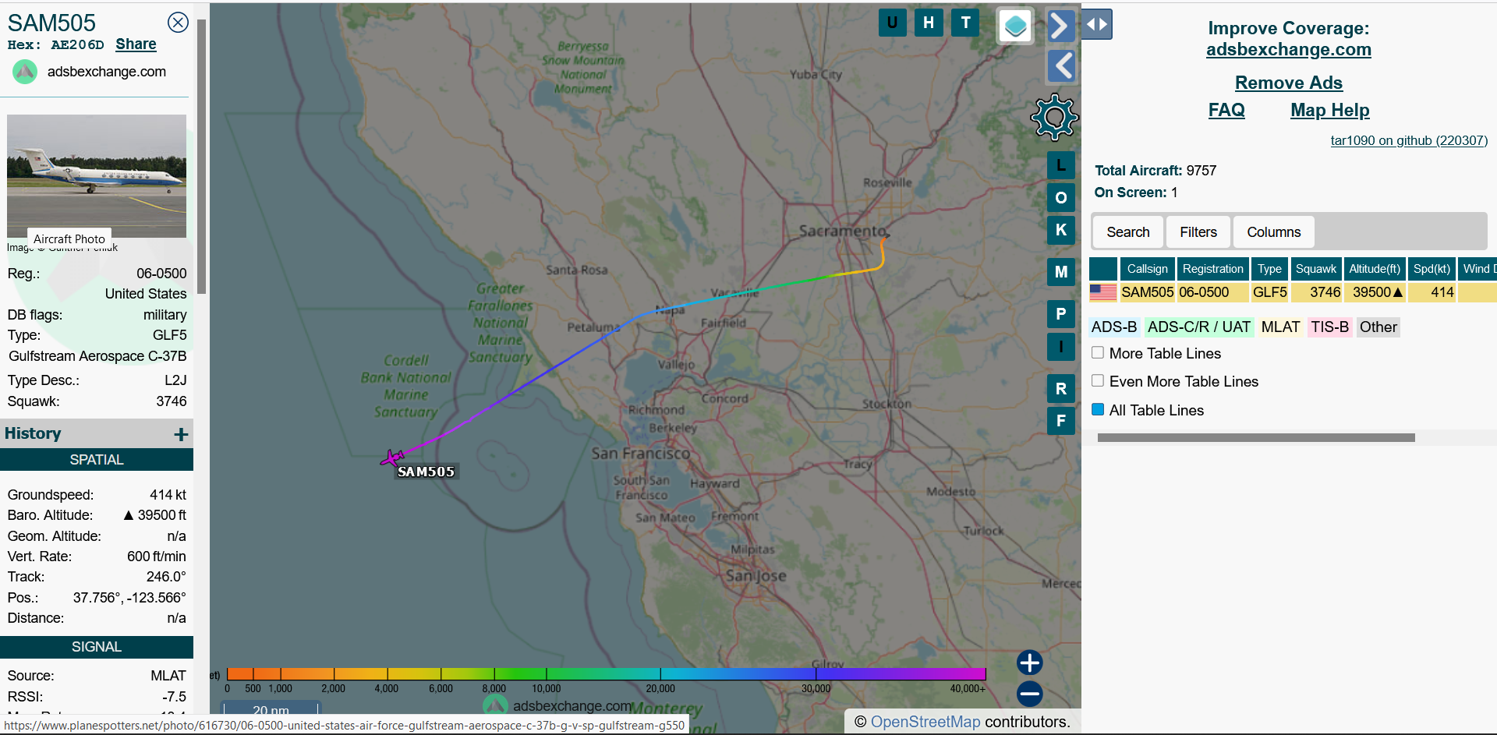Screen dimensions: 1497x735
Task: Enable Even More Table Lines checkbox
Action: click(x=1098, y=380)
